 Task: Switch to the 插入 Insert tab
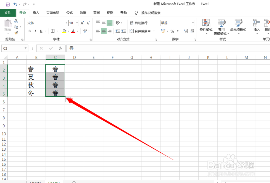(x=36, y=13)
